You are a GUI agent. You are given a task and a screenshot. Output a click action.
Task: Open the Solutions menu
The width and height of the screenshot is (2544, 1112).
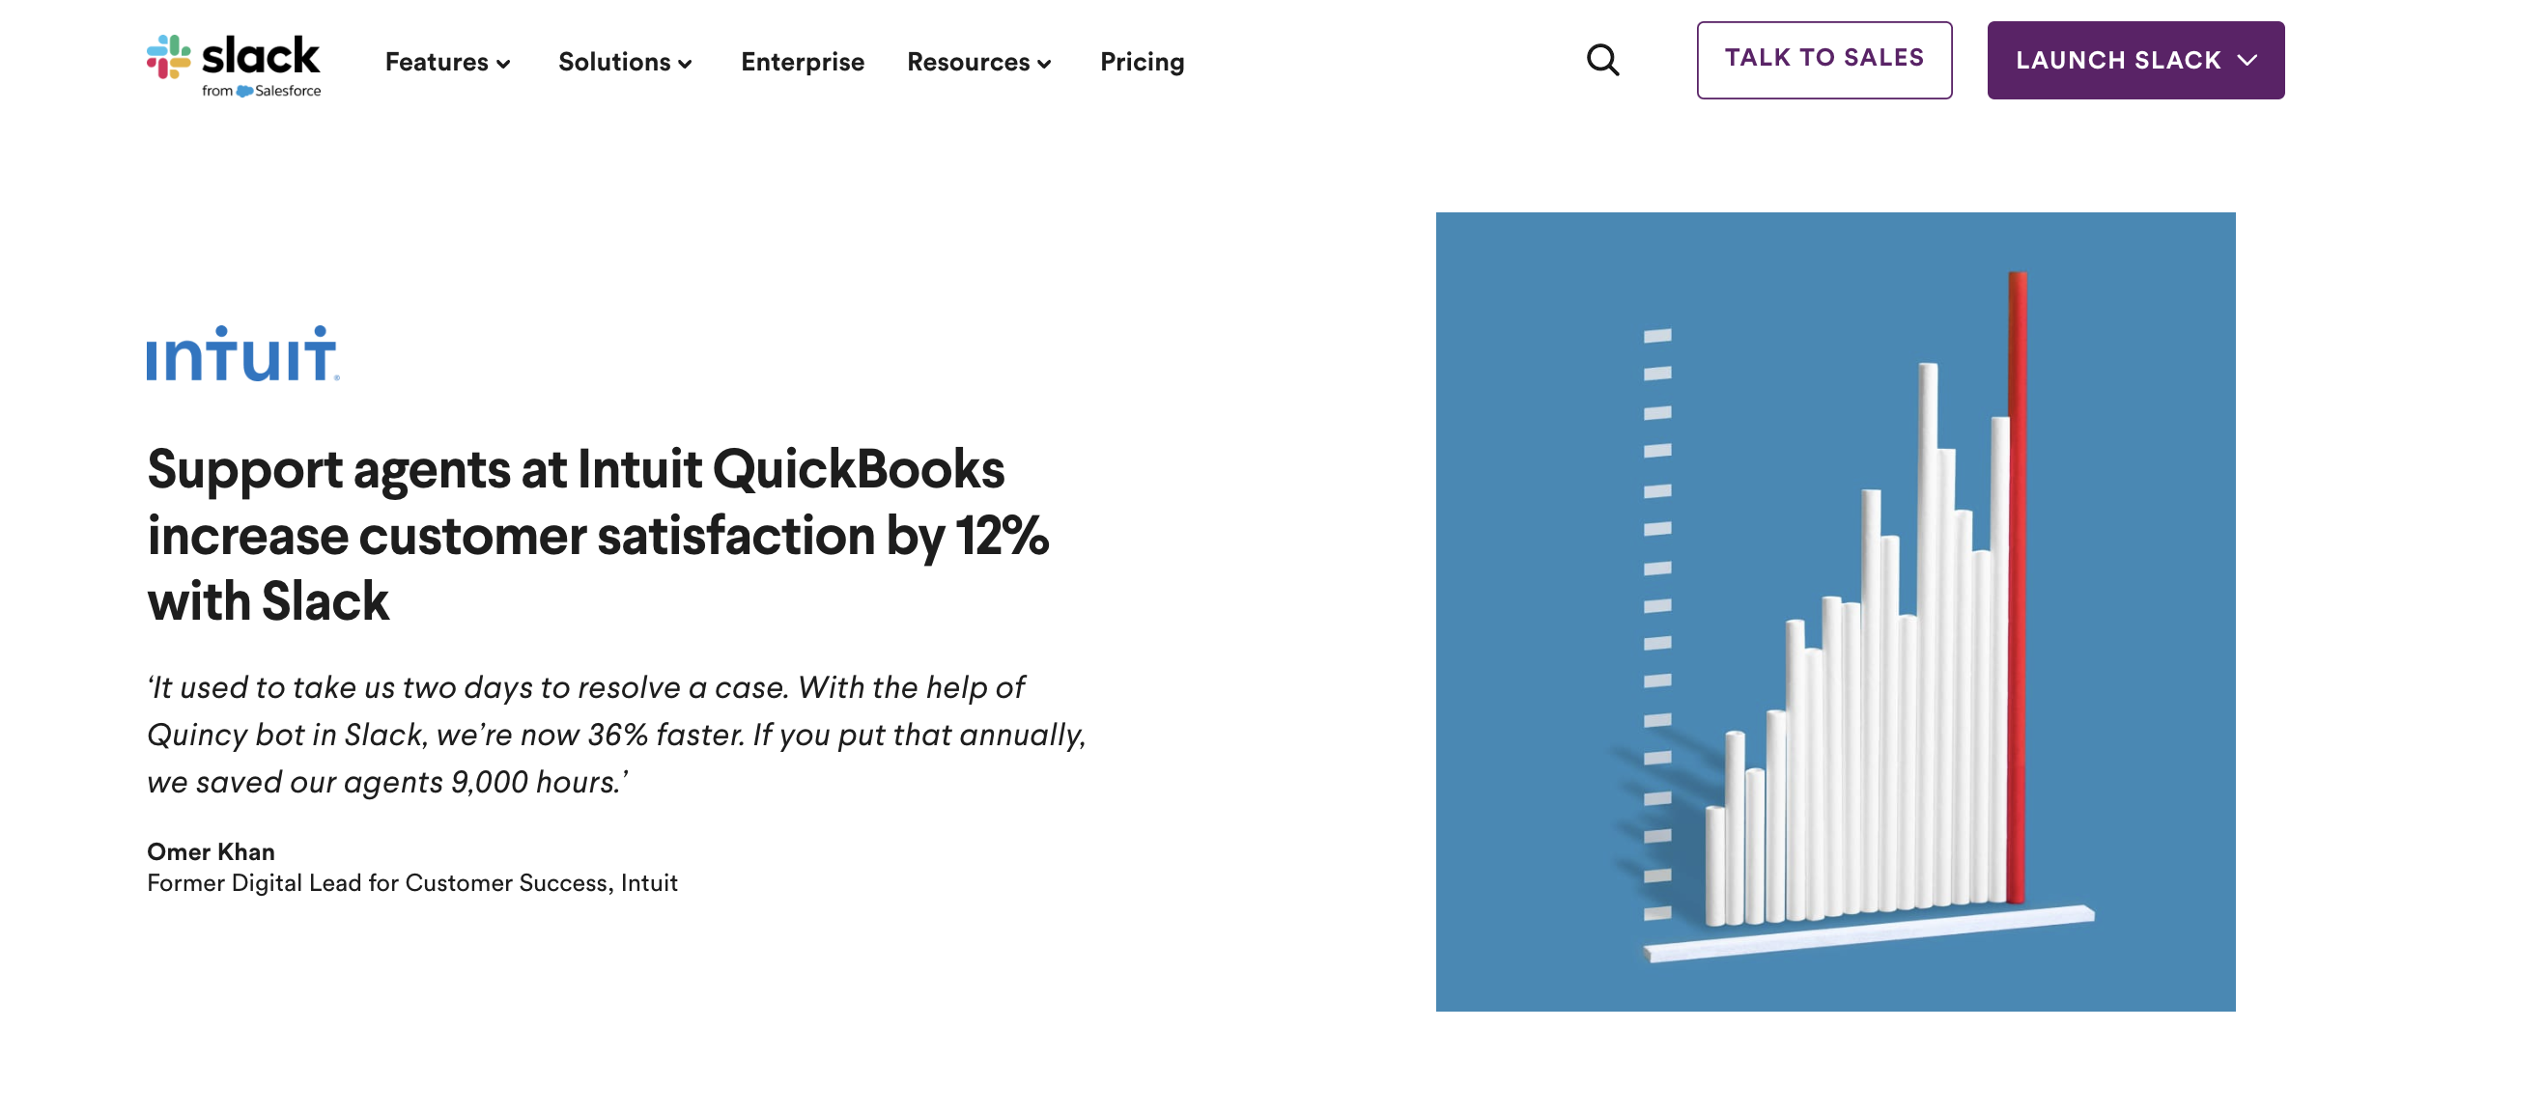click(616, 61)
